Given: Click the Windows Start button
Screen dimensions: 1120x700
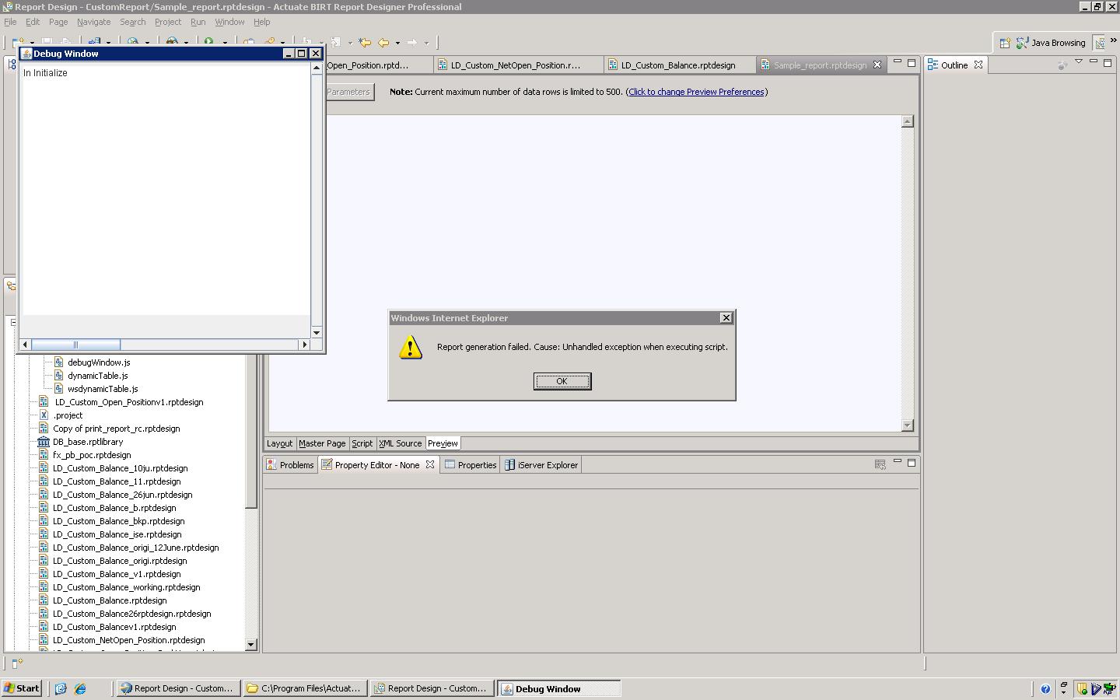Looking at the screenshot, I should [x=22, y=688].
